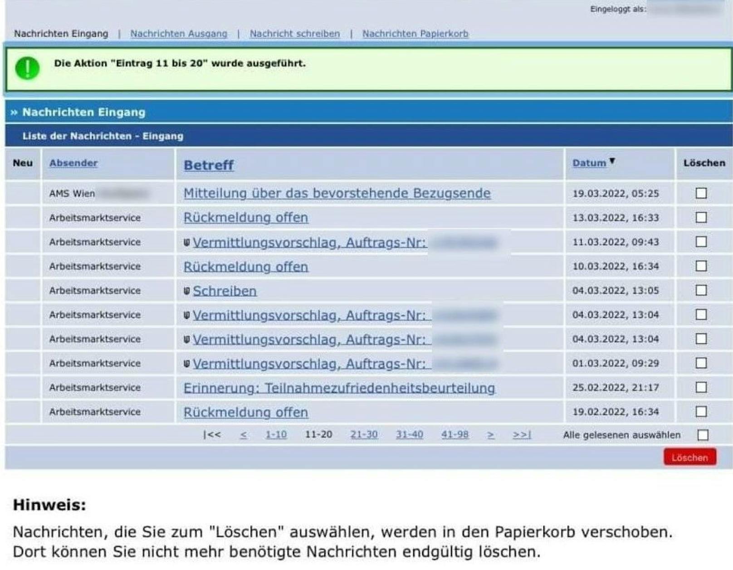The height and width of the screenshot is (570, 733).
Task: Click the green exclamation notice icon
Action: click(27, 68)
